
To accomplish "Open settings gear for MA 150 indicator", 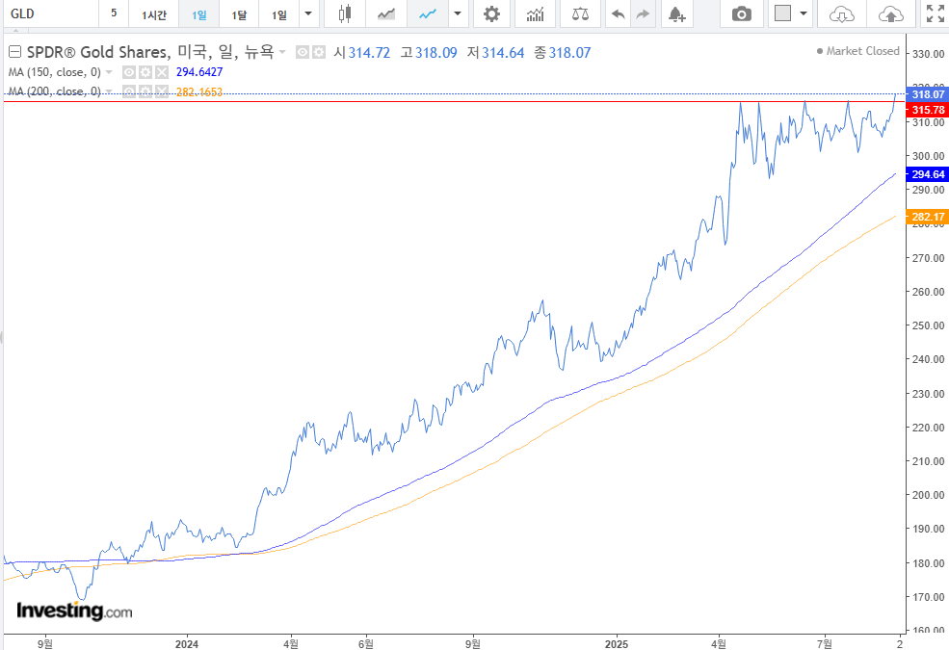I will (145, 72).
